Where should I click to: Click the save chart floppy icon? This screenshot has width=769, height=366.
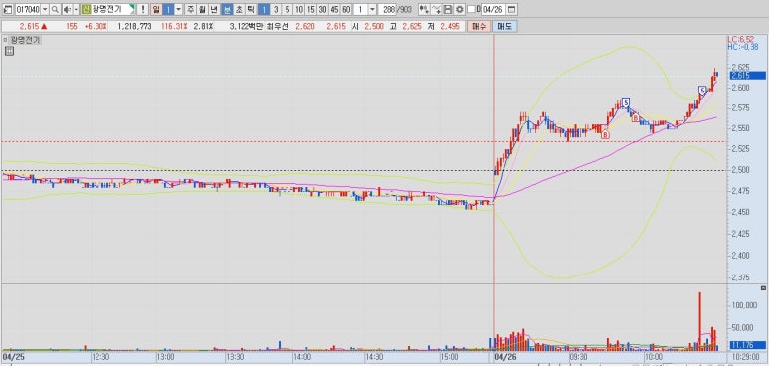coord(448,9)
